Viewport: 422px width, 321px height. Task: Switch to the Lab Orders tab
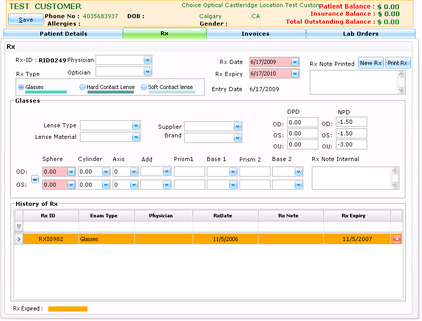tap(361, 34)
